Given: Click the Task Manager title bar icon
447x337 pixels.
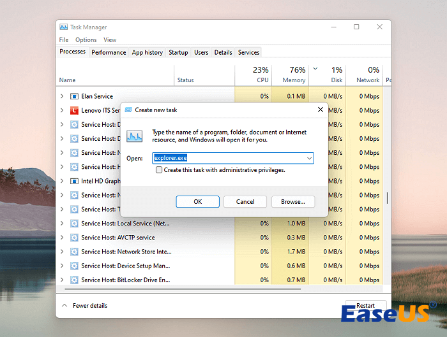Looking at the screenshot, I should coord(64,27).
